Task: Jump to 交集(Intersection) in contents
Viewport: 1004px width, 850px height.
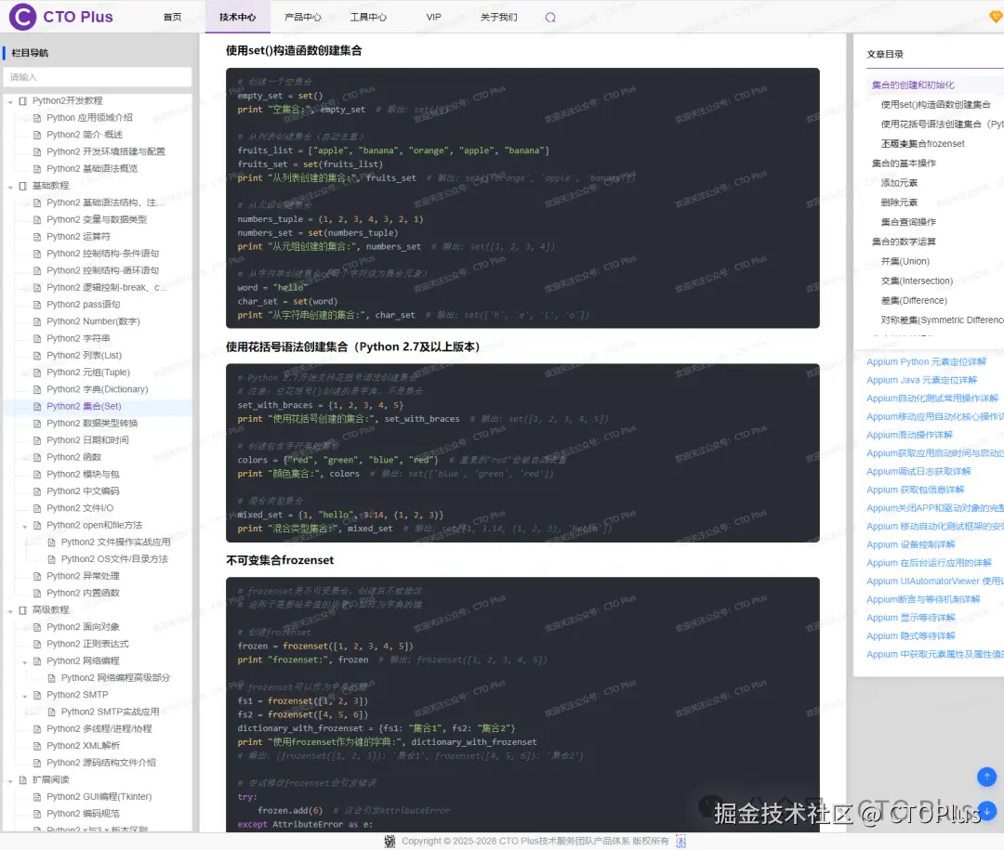Action: [917, 281]
